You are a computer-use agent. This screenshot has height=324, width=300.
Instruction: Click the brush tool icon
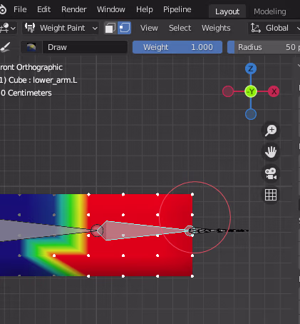(5, 47)
